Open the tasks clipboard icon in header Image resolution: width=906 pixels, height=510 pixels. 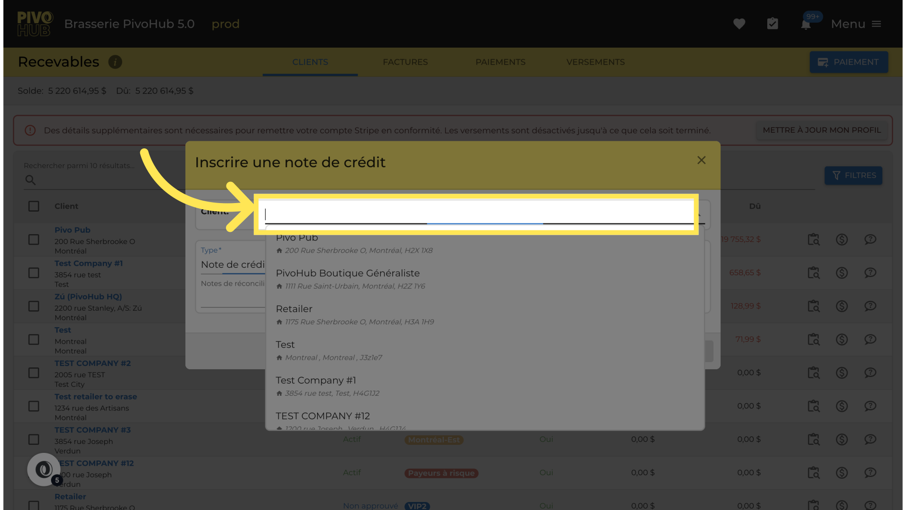pos(772,24)
